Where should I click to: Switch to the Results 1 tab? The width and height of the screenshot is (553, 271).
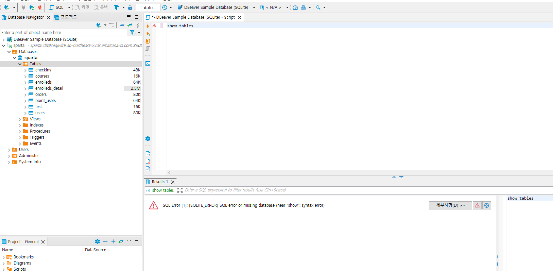pos(160,182)
